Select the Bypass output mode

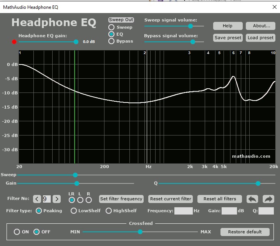click(111, 41)
